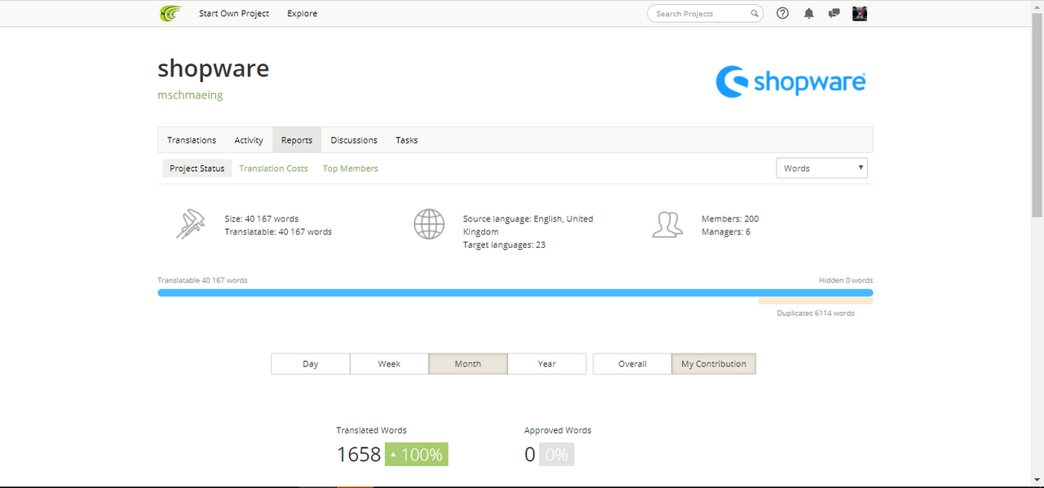Click the blue translatable words progress bar
This screenshot has width=1044, height=488.
point(515,292)
